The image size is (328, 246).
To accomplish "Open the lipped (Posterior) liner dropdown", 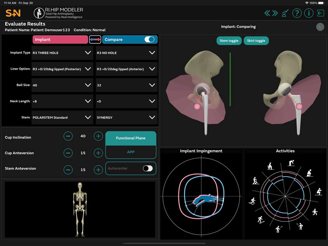I will (x=62, y=69).
